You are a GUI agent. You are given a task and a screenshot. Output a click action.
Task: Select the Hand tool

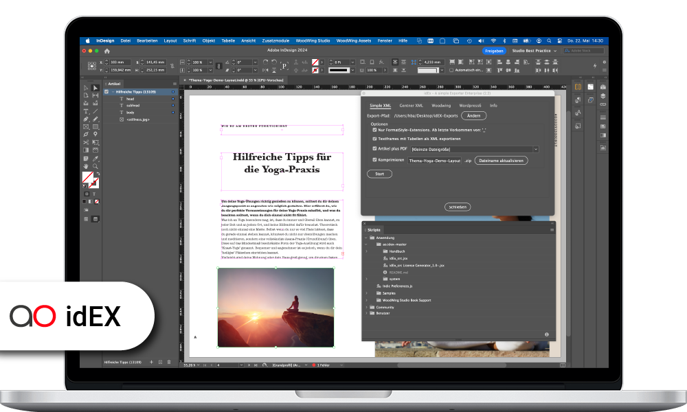pos(86,166)
